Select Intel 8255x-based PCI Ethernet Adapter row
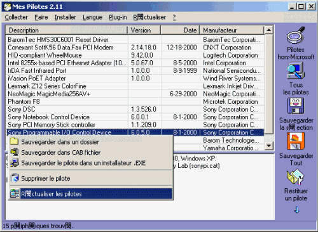Screen dimensions: 318x232 135,63
